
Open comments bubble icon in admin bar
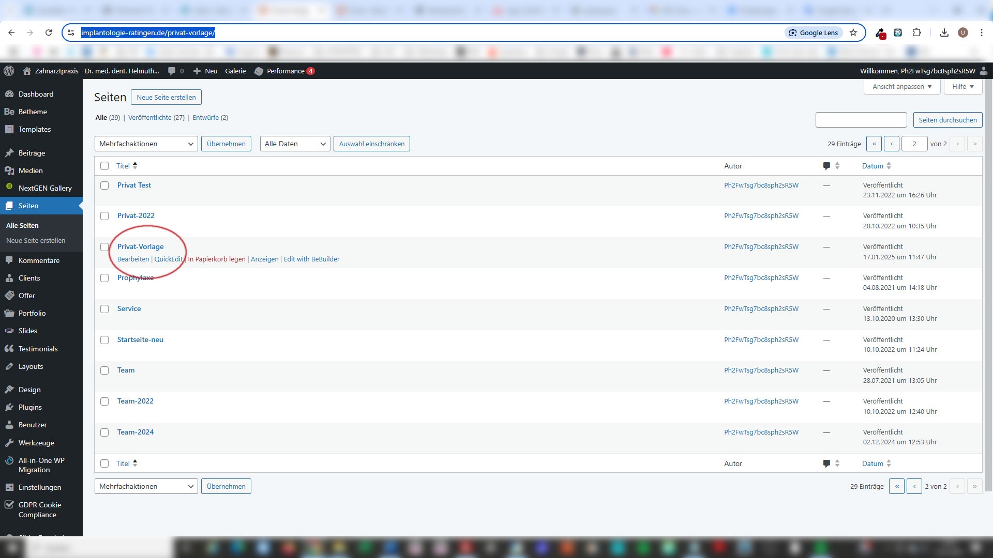tap(172, 71)
